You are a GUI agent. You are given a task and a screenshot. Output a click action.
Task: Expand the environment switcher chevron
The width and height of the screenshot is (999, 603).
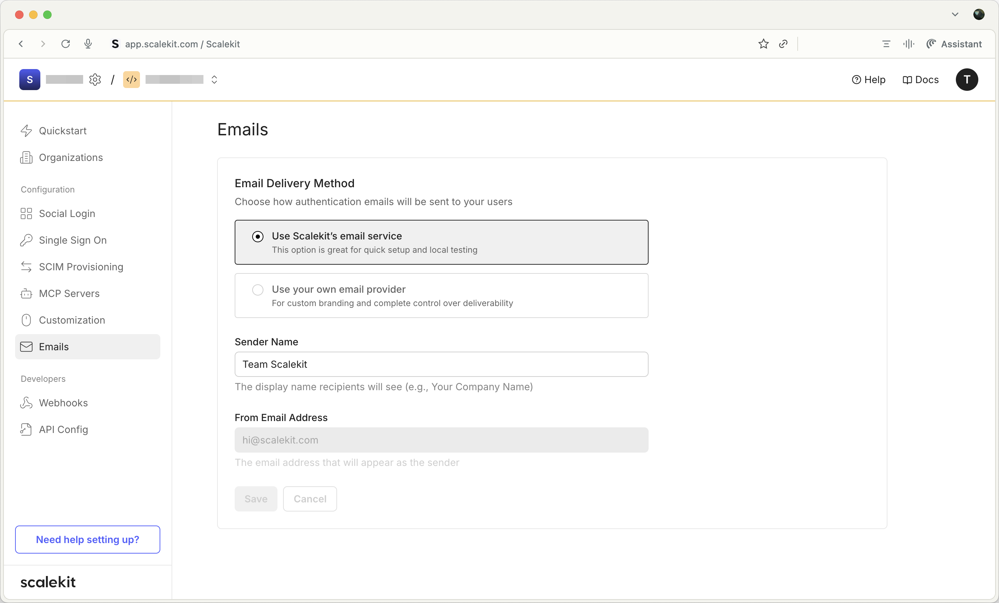[214, 80]
